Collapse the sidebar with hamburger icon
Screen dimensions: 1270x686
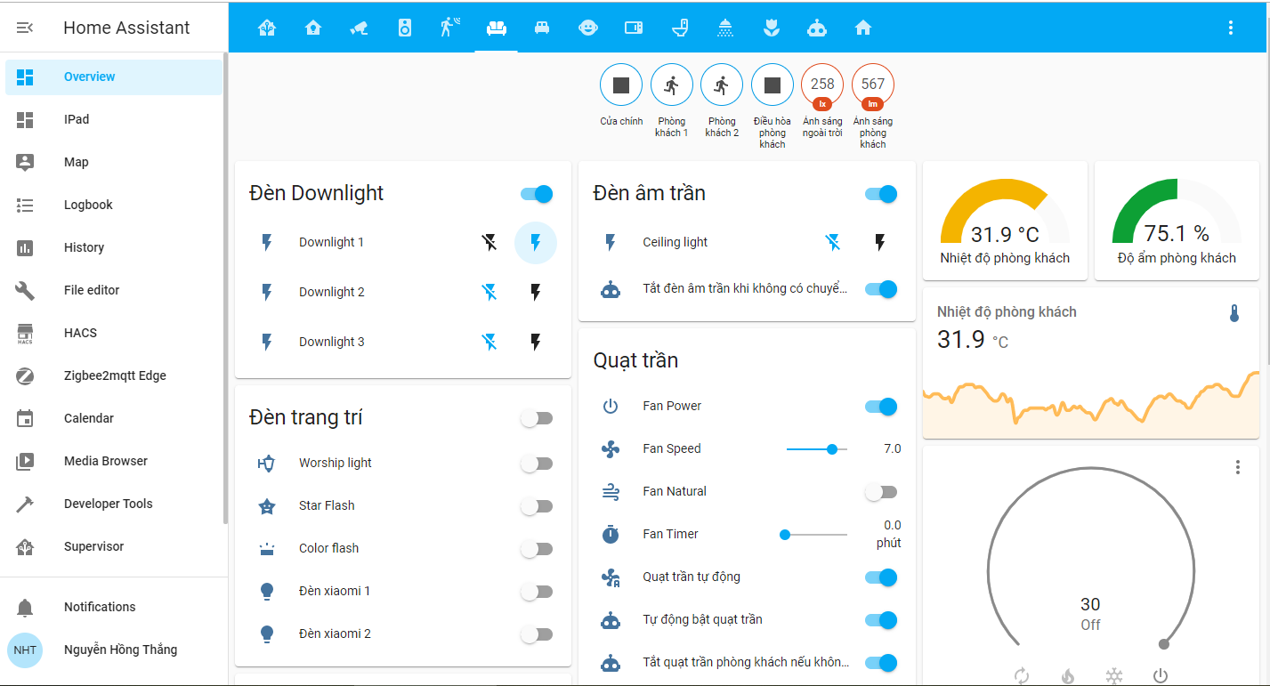coord(25,28)
